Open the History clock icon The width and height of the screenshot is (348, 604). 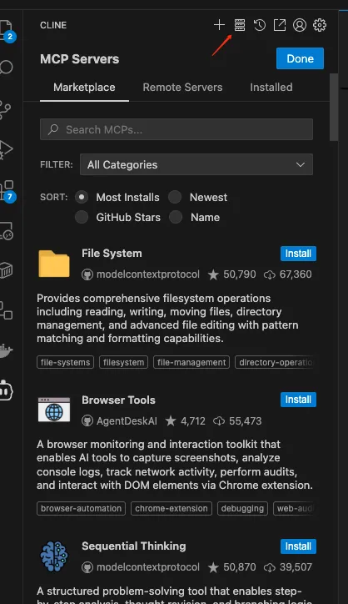coord(260,25)
